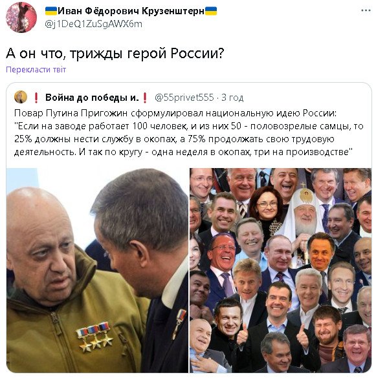Open the three-dot more options menu

tap(366, 10)
